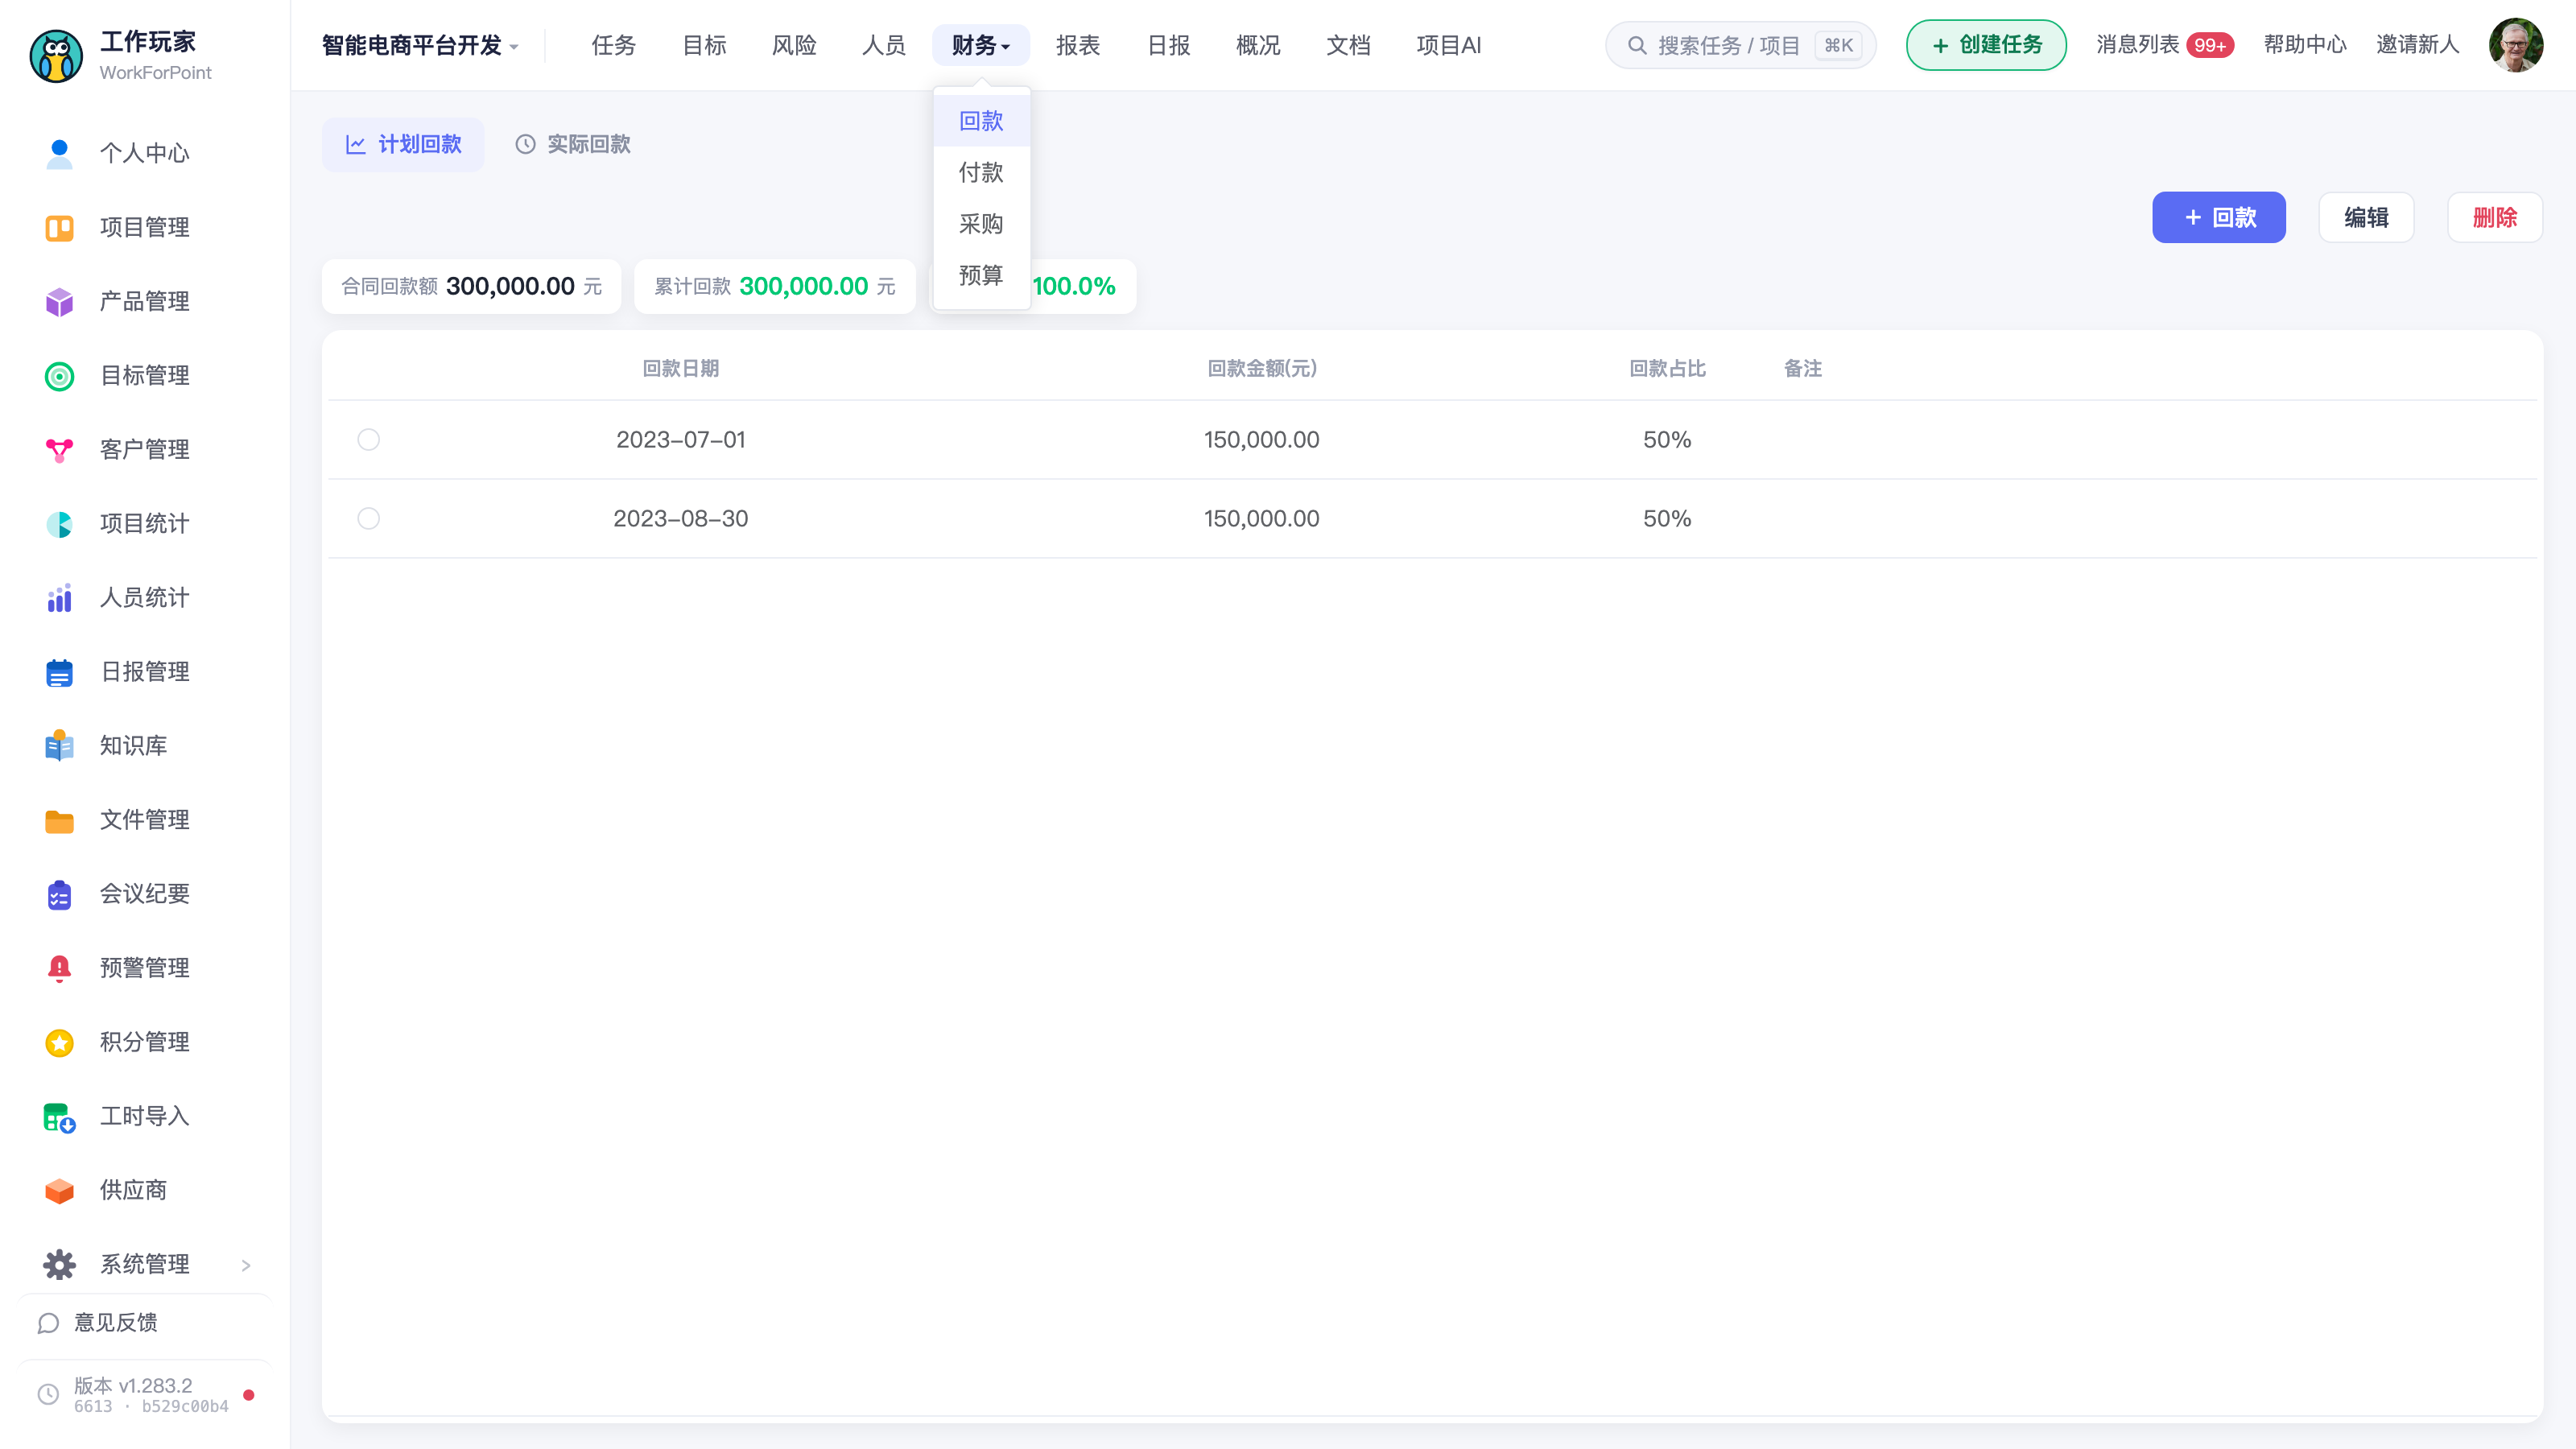Collapse the 财务 dropdown menu
This screenshot has width=2576, height=1449.
tap(980, 45)
